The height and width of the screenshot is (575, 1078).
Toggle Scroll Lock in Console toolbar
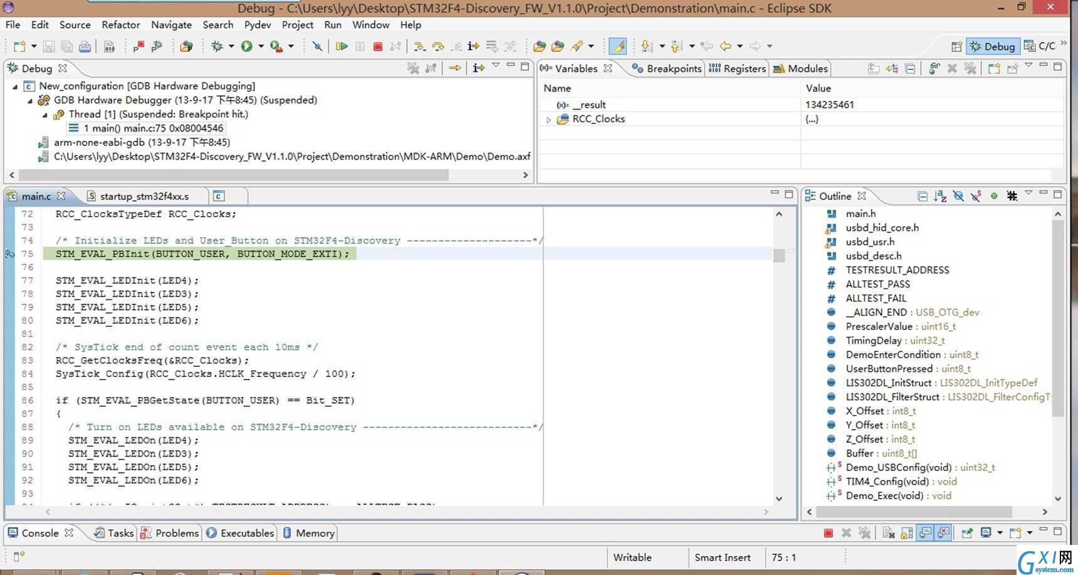coord(907,533)
